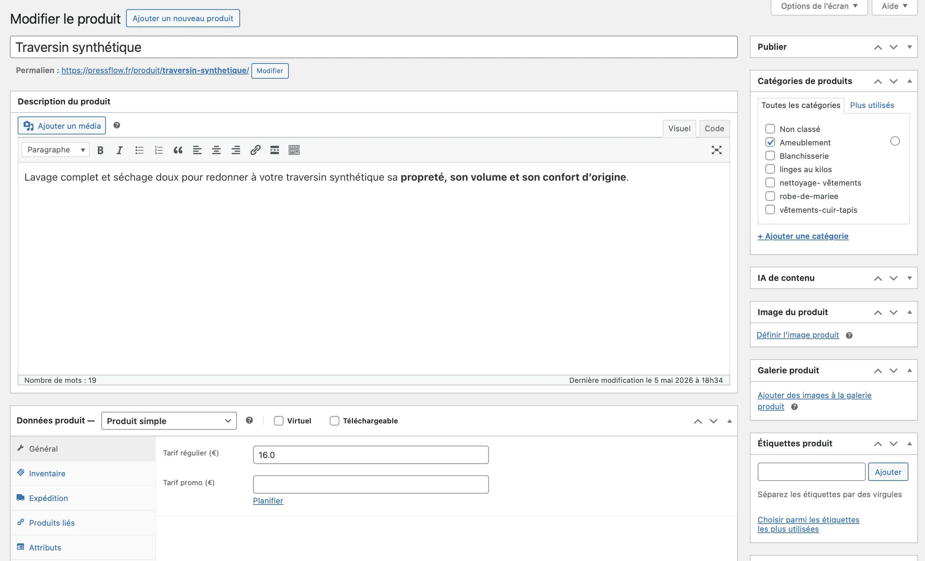Image resolution: width=925 pixels, height=561 pixels.
Task: Open help tooltip for Galerie produit
Action: click(x=794, y=407)
